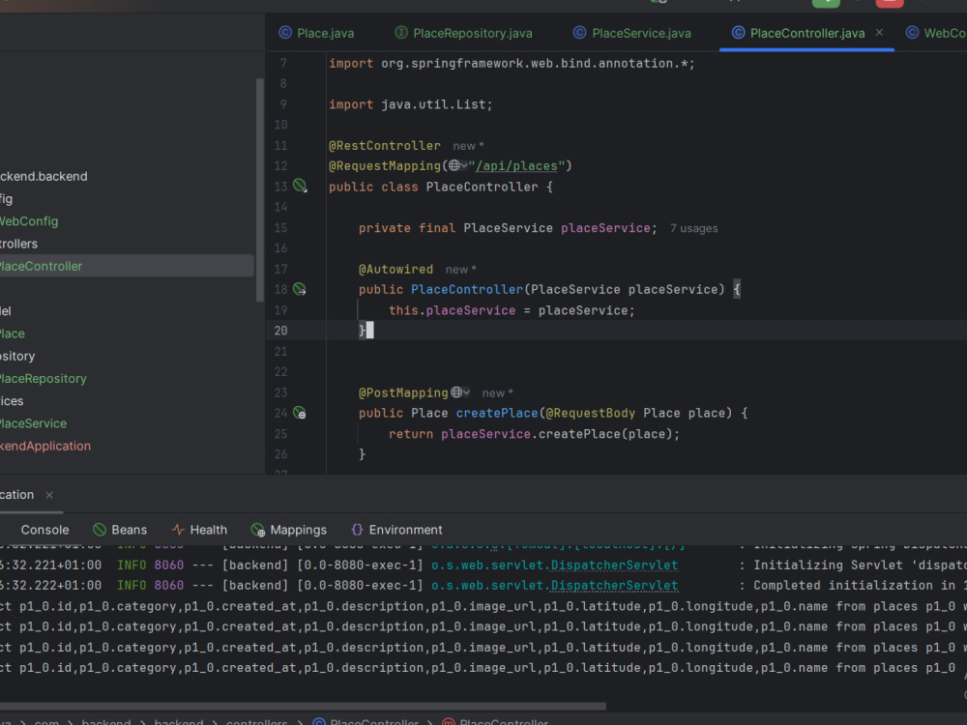This screenshot has width=967, height=725.
Task: Select the controllers package in tree
Action: (x=18, y=244)
